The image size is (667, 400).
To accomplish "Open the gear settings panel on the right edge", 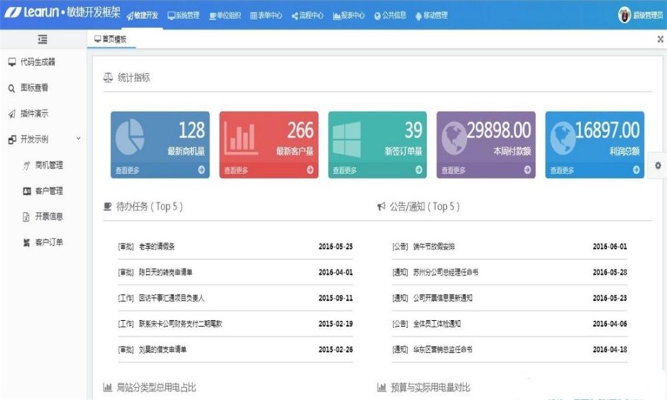I will tap(657, 165).
